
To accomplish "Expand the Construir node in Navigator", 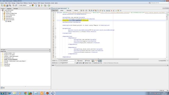I will [x=1, y=63].
